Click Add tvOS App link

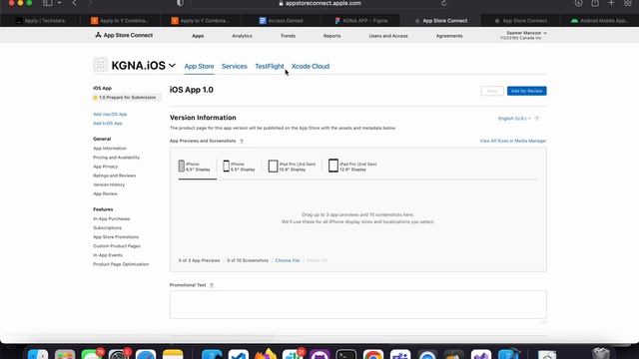tap(108, 124)
